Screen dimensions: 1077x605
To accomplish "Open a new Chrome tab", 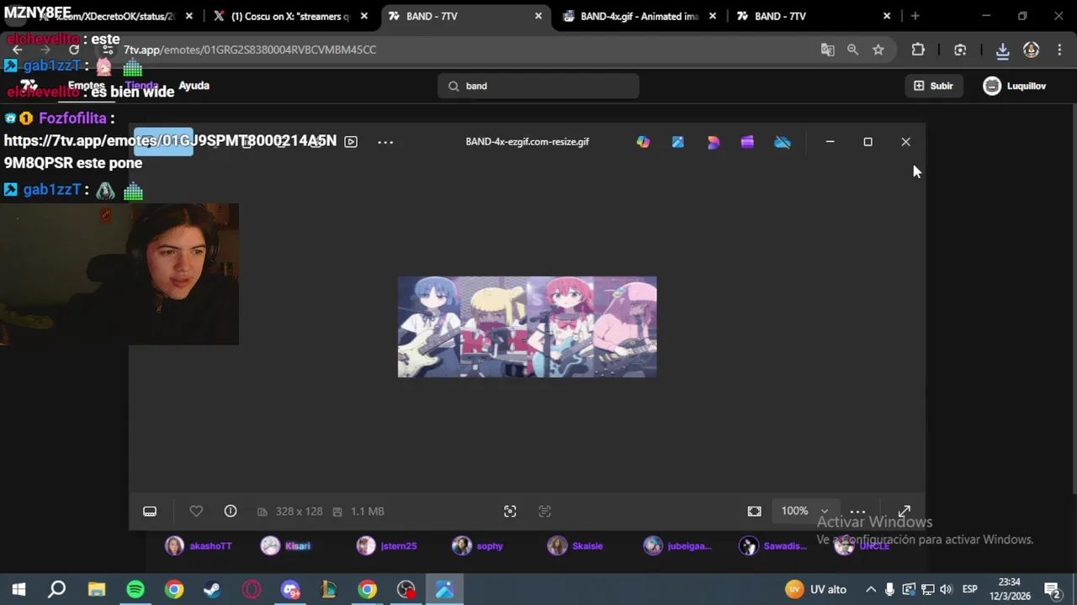I will tap(915, 16).
